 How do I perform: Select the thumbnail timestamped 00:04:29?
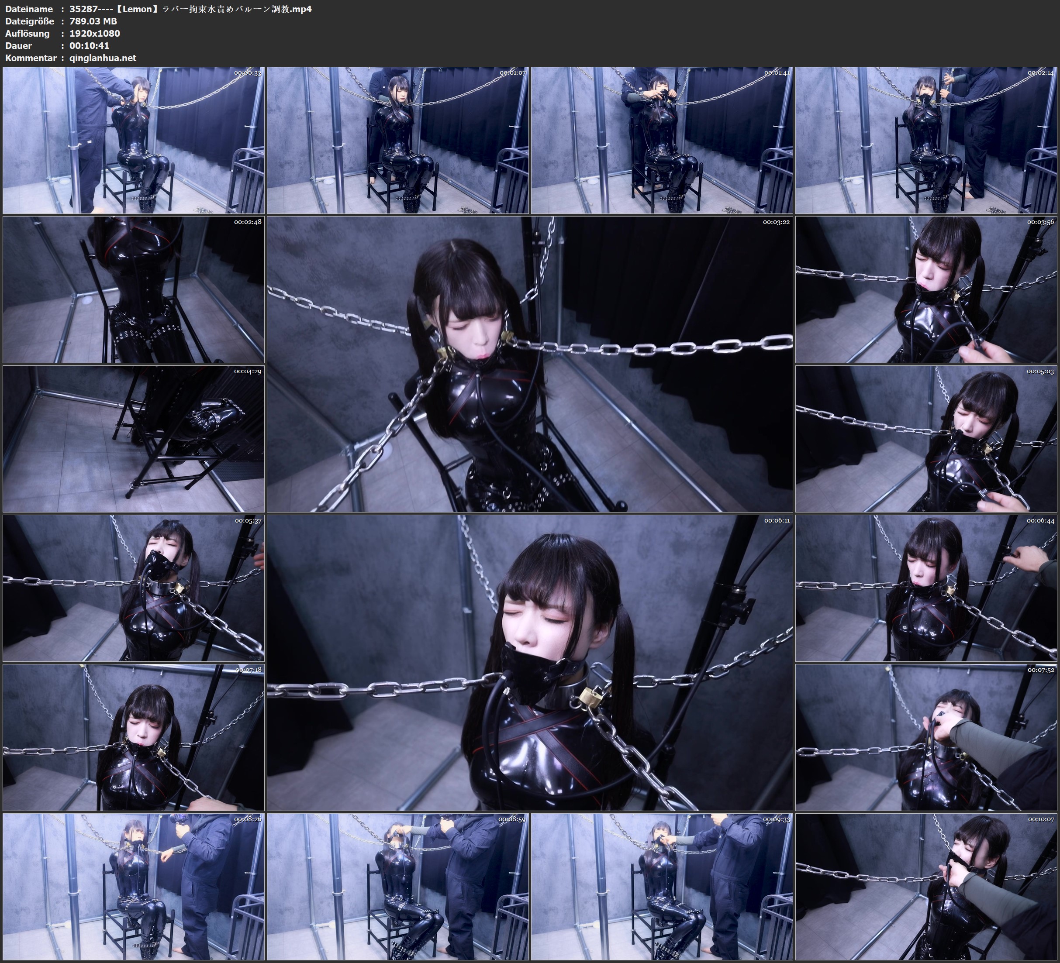pyautogui.click(x=134, y=439)
